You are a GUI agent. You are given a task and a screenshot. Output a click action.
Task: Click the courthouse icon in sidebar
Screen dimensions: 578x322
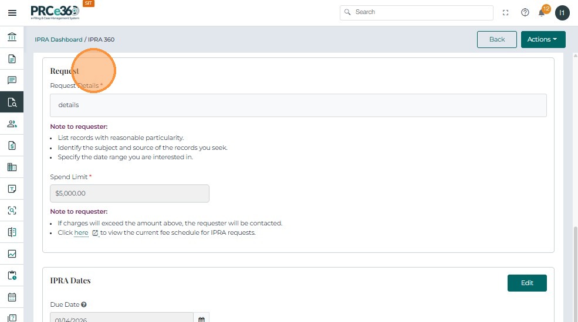[x=12, y=37]
